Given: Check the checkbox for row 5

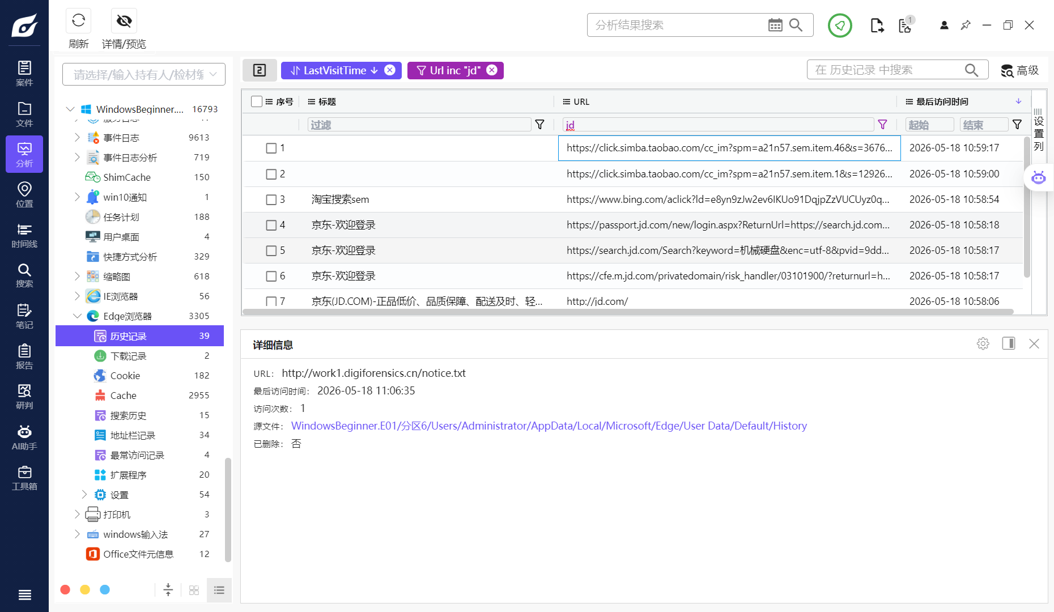Looking at the screenshot, I should point(271,250).
